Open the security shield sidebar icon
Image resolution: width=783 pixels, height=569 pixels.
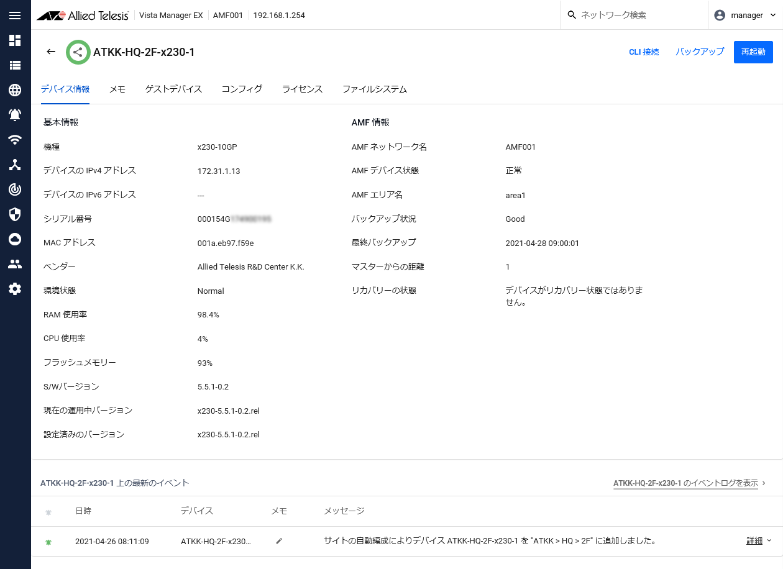(x=15, y=214)
